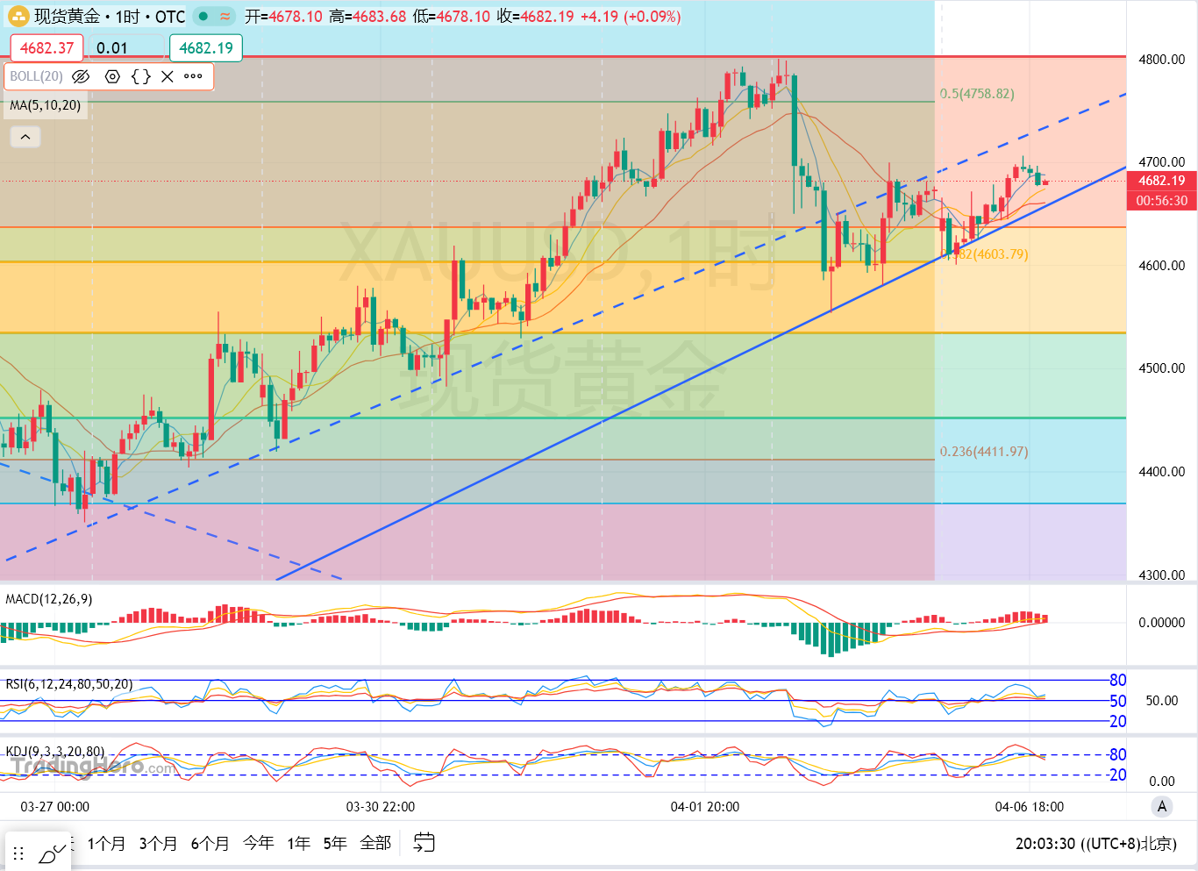Click the green buy price 4682.19

pyautogui.click(x=206, y=48)
